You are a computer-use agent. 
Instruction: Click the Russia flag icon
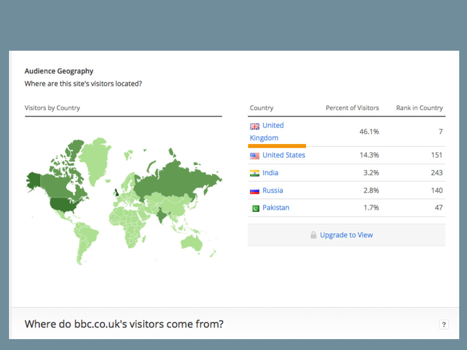254,191
